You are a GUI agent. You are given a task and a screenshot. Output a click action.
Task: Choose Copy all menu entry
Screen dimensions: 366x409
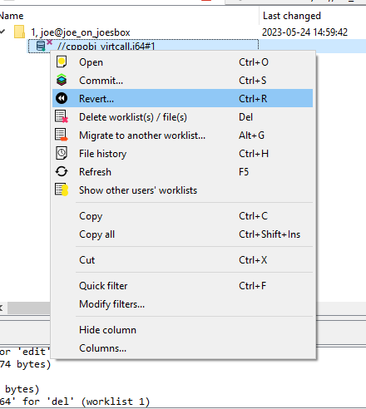(x=182, y=234)
